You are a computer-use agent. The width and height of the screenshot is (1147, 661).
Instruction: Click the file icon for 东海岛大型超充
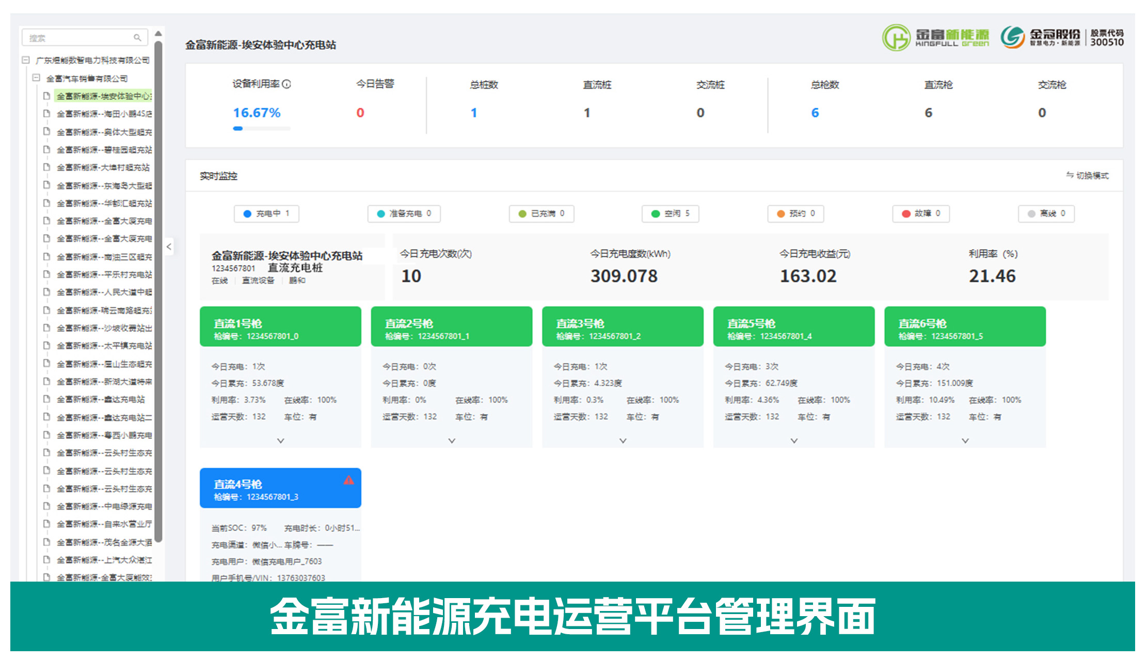pyautogui.click(x=46, y=185)
